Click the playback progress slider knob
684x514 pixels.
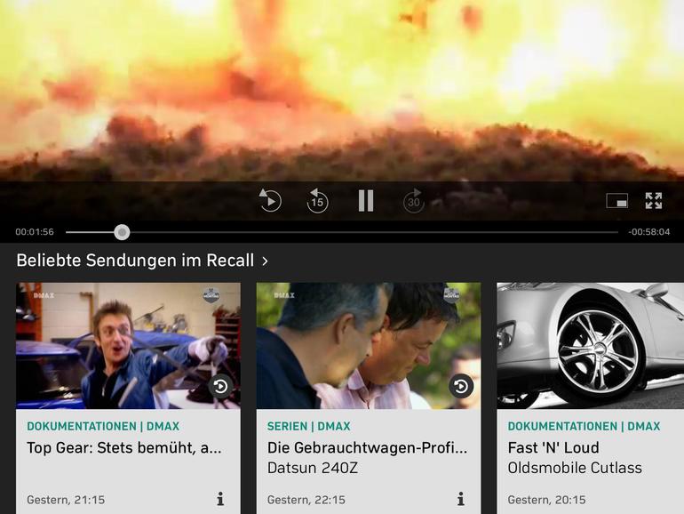point(122,232)
